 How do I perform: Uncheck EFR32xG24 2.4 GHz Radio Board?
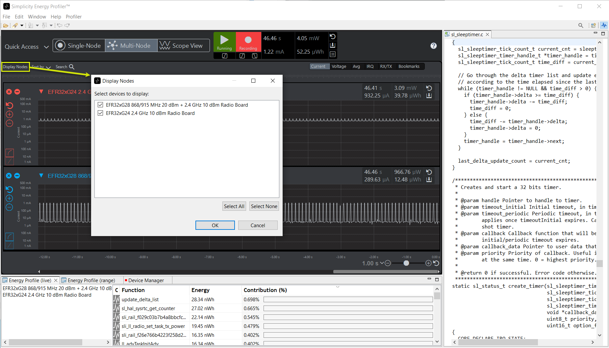pyautogui.click(x=101, y=113)
